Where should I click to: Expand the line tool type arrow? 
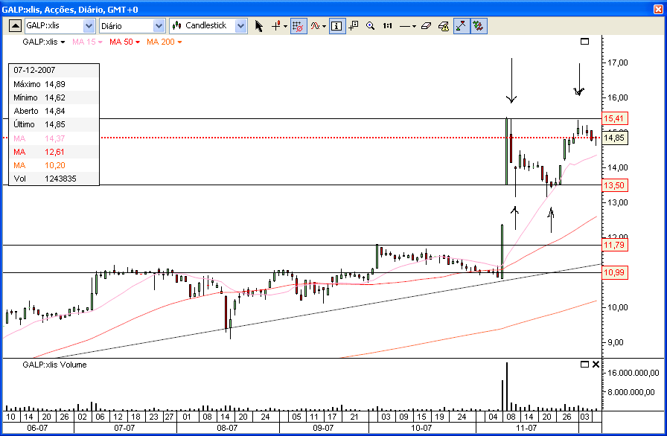414,26
